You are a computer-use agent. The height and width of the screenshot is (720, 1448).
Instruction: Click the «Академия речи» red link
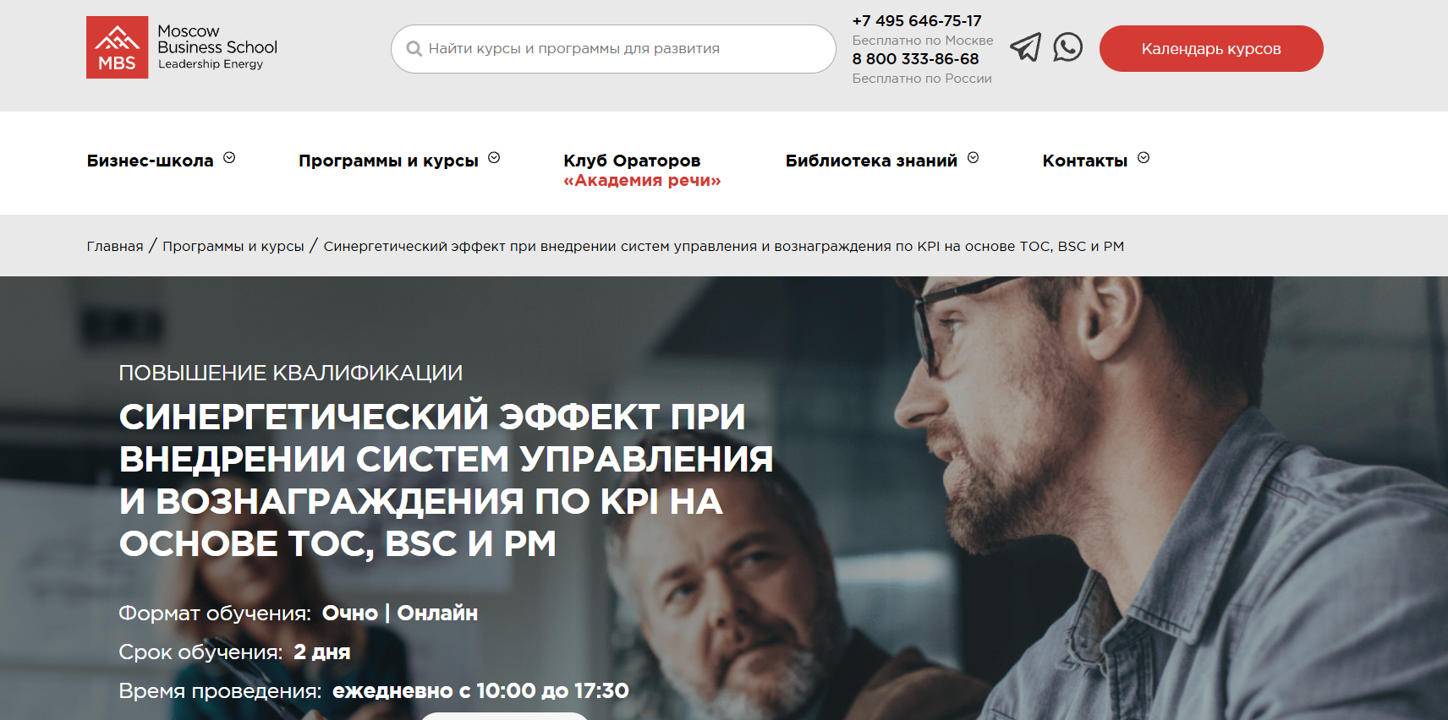click(642, 180)
